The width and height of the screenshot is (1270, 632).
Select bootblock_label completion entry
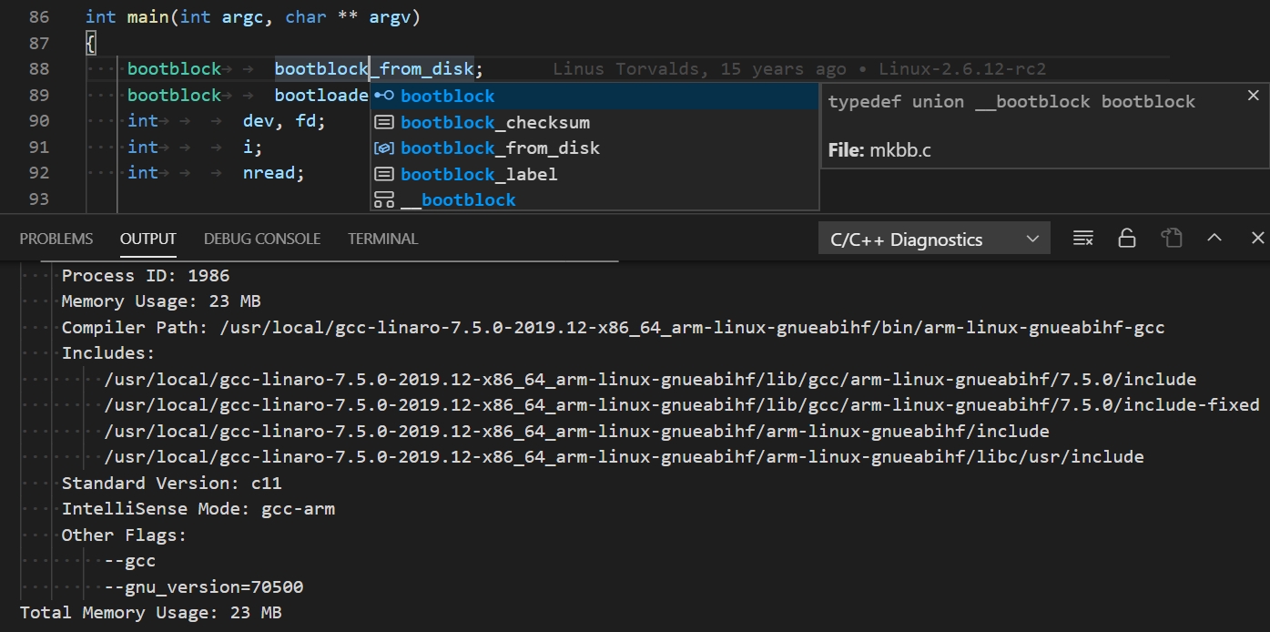click(594, 174)
